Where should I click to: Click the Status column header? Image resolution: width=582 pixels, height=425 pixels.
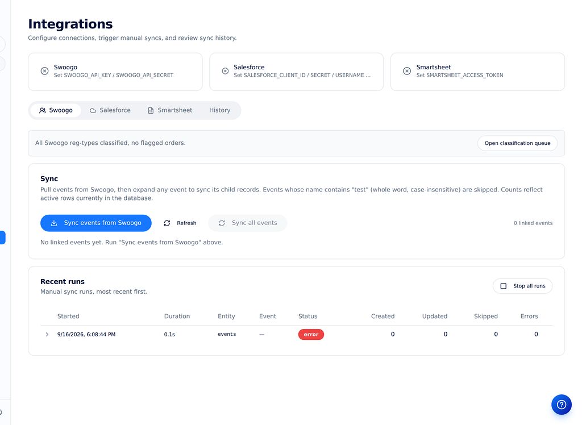click(307, 316)
